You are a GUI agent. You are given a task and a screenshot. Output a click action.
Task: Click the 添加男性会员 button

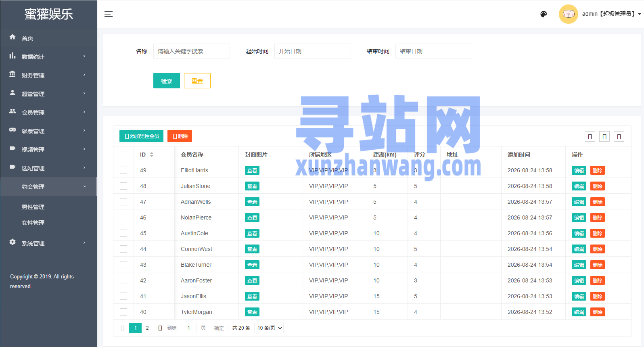click(x=141, y=136)
